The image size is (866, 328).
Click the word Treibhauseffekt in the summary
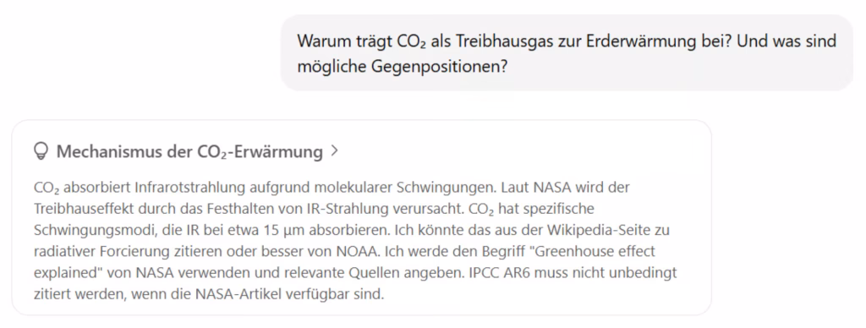click(75, 210)
